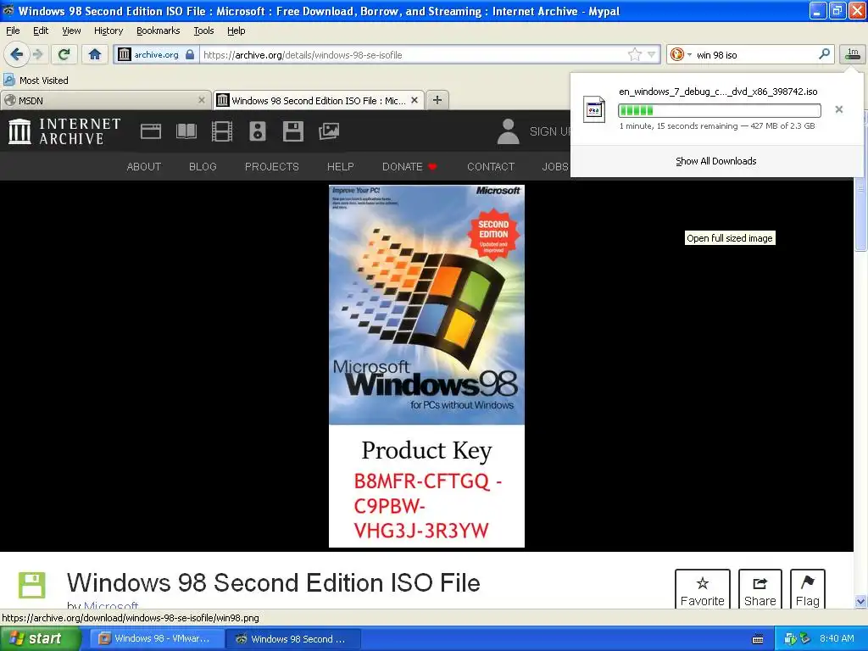Open the ABOUT link
Image resolution: width=868 pixels, height=651 pixels.
click(x=144, y=167)
